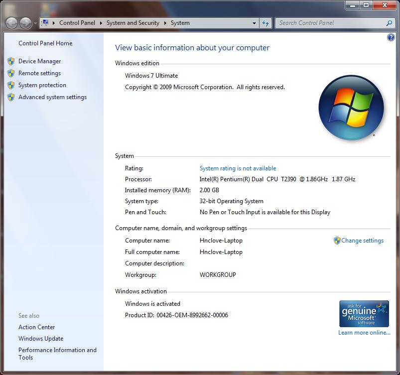This screenshot has height=375, width=400.
Task: Open System and Security breadcrumb
Action: [133, 23]
